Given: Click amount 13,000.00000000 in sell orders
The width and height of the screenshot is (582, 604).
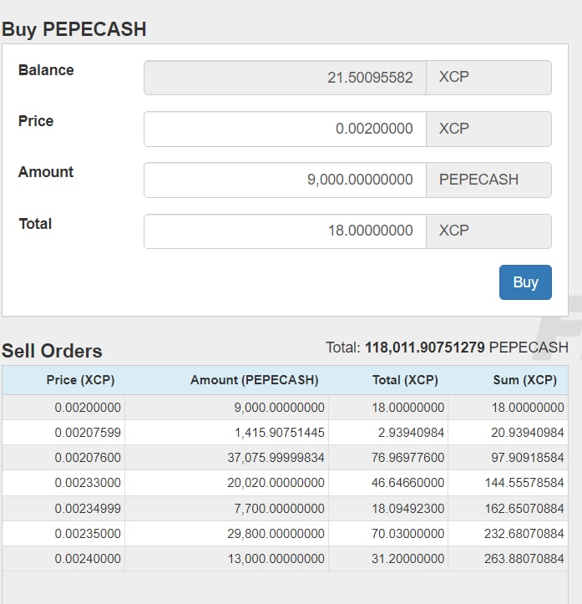Looking at the screenshot, I should (276, 559).
